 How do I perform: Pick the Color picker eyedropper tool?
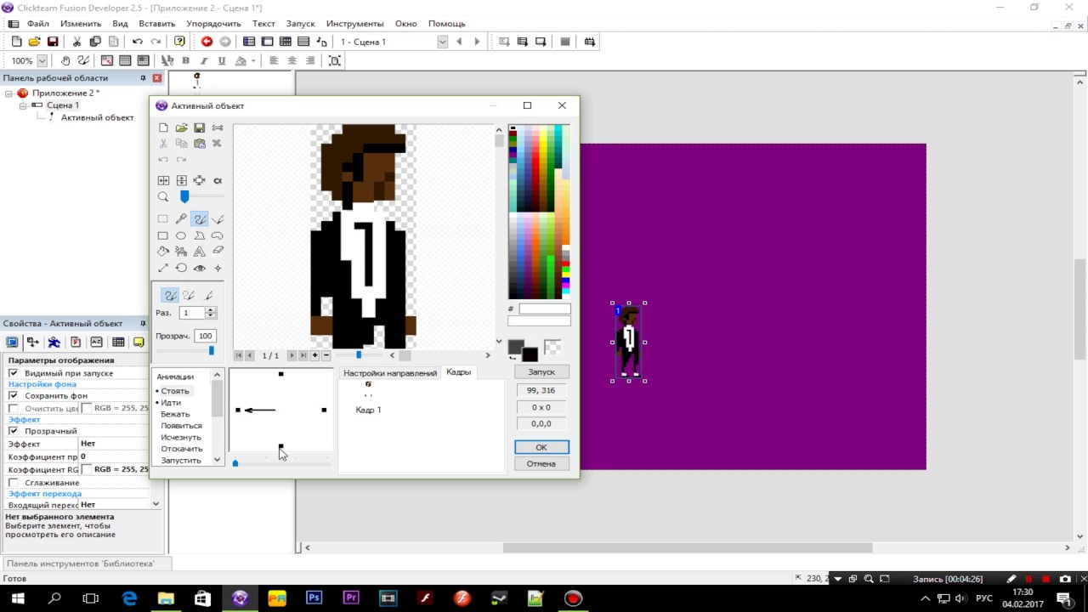[x=181, y=219]
